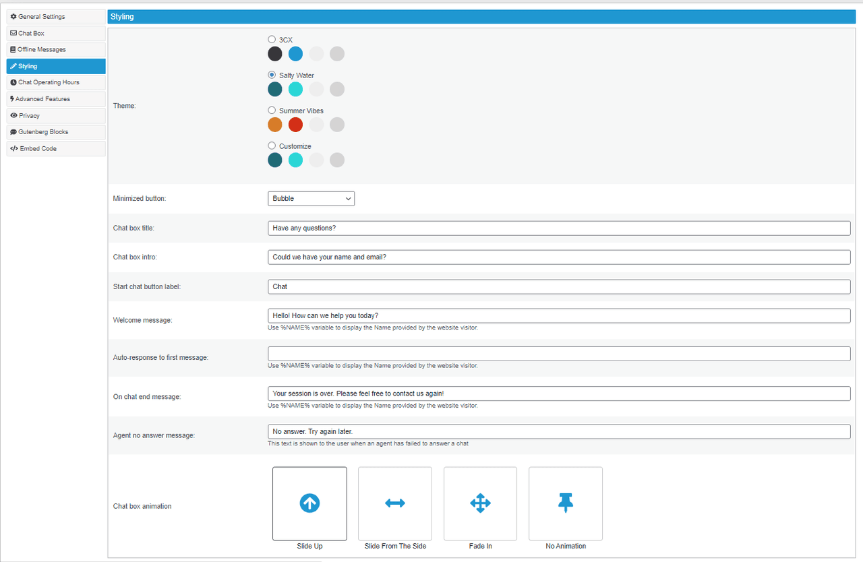Click the blue swatch under 3CX
The height and width of the screenshot is (562, 863).
click(x=295, y=54)
